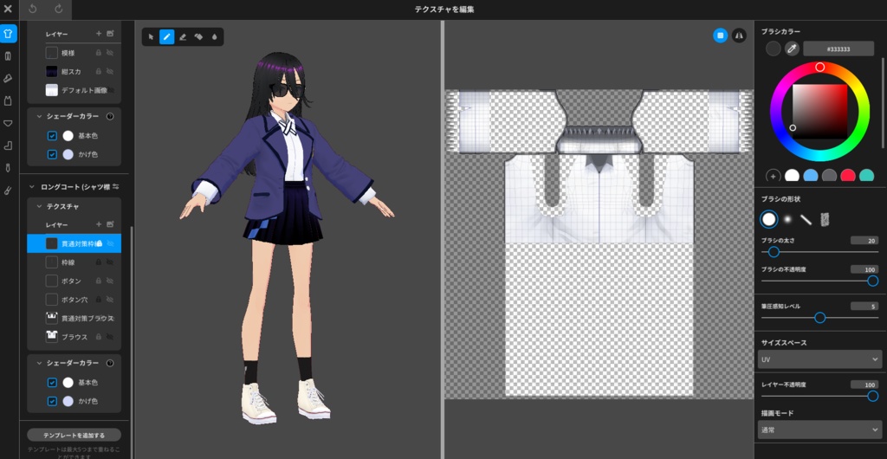
Task: Toggle visibility of ボタン穴 layer
Action: (x=110, y=300)
